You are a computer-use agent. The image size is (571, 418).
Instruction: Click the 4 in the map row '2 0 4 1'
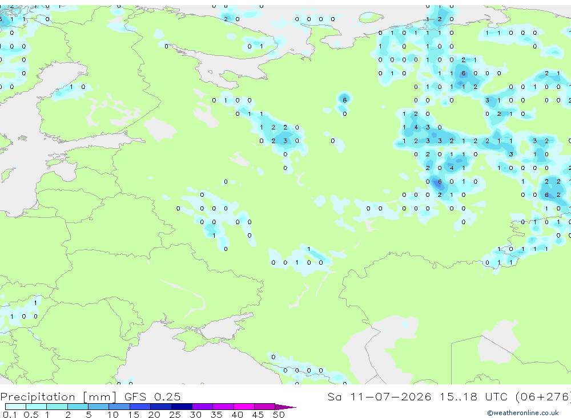pyautogui.click(x=452, y=168)
